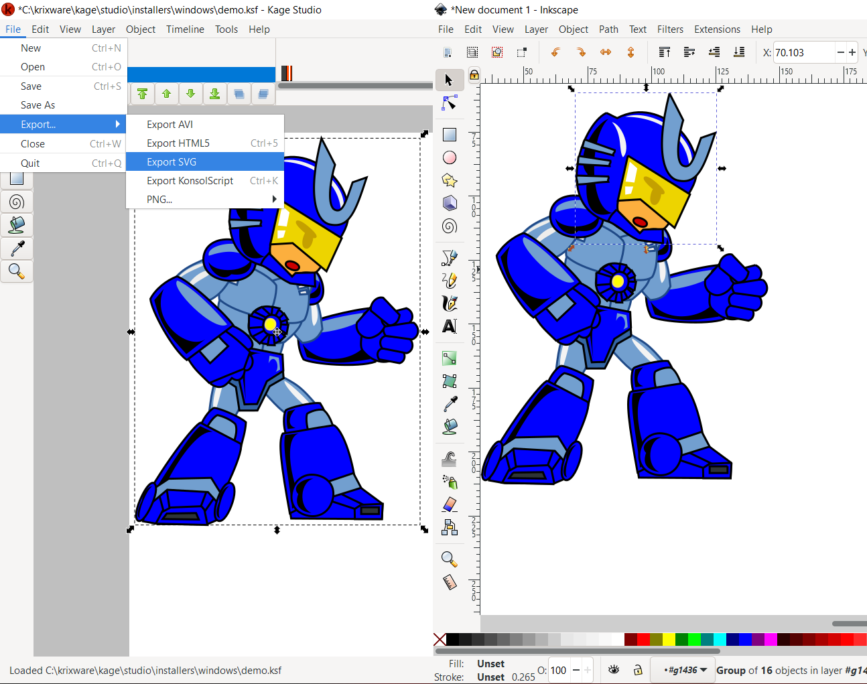The width and height of the screenshot is (867, 684).
Task: Open Kage Studio Timeline menu
Action: pos(185,29)
